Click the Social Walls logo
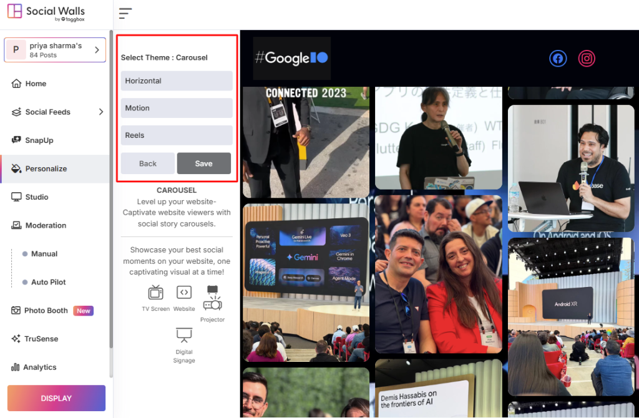Image resolution: width=639 pixels, height=418 pixels. [46, 13]
